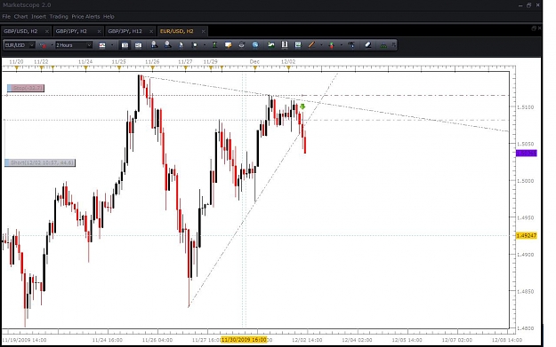Open the Chart menu
556x347 pixels.
pos(20,17)
